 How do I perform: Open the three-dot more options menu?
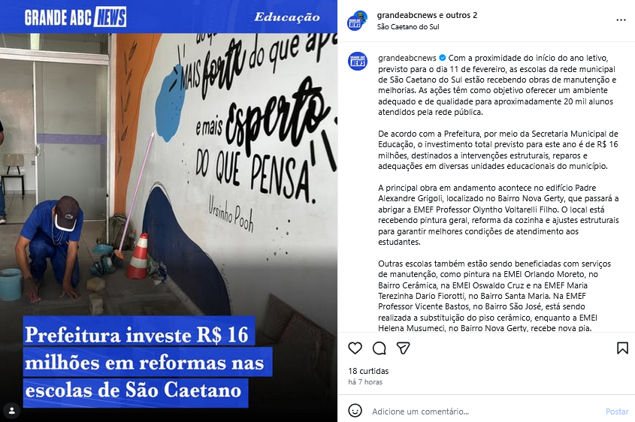[x=621, y=20]
